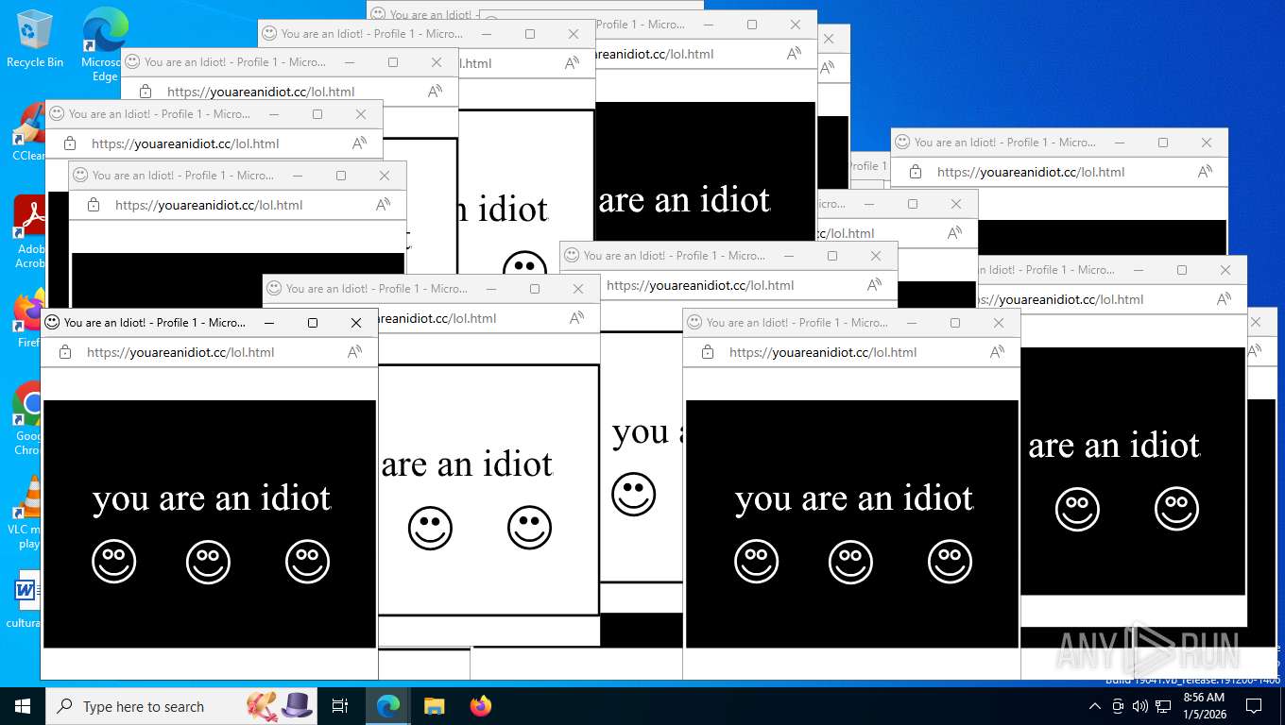Open the Word document on the desktop

25,599
